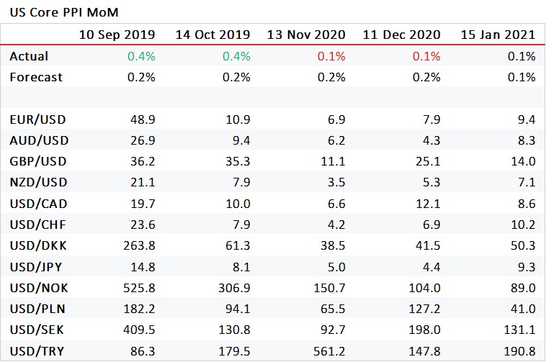
Task: Click the red 0.1% actual for Nov 2020
Action: coord(331,56)
